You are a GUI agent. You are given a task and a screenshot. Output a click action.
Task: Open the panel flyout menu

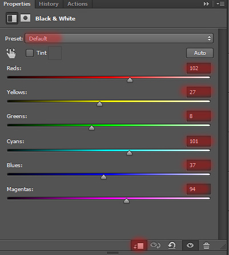point(220,4)
